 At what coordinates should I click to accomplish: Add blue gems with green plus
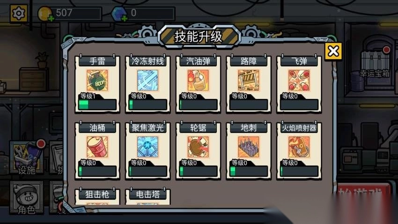click(125, 18)
